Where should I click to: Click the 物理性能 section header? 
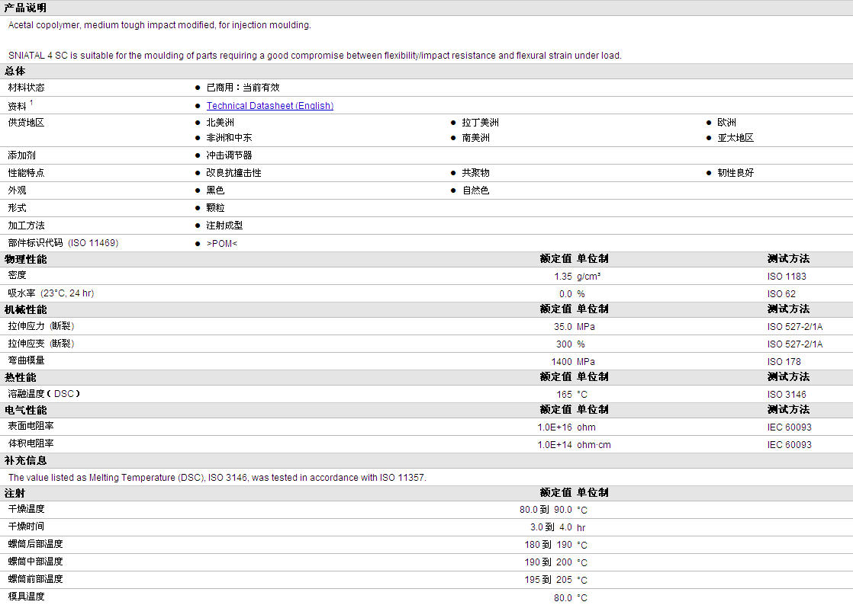(26, 259)
